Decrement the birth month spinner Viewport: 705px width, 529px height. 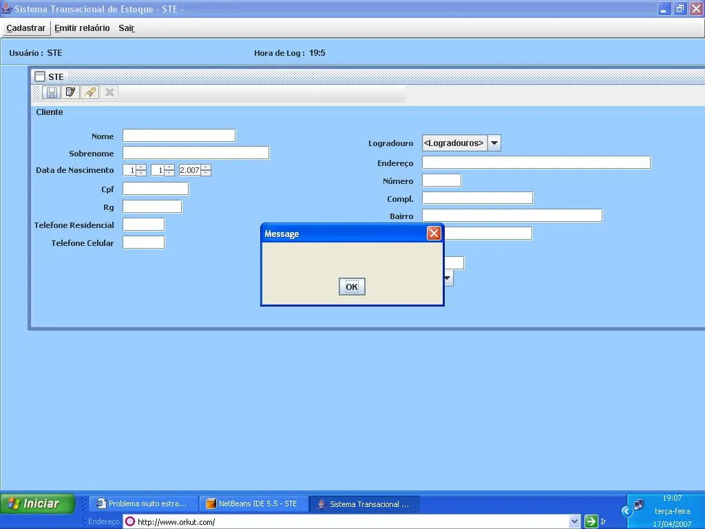tap(169, 173)
